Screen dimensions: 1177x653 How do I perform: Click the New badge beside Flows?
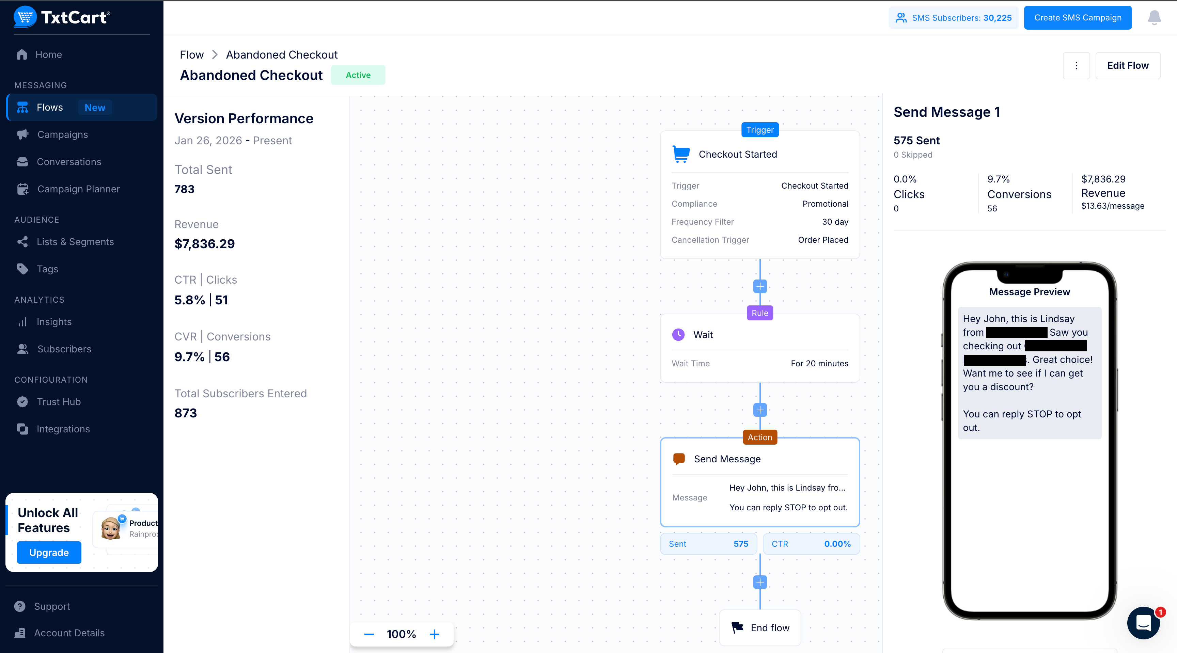pyautogui.click(x=95, y=108)
